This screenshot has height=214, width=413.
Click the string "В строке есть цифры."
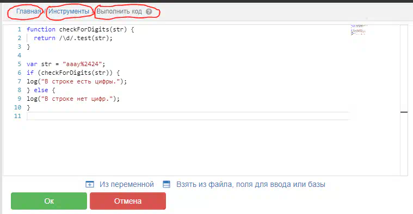pos(81,81)
